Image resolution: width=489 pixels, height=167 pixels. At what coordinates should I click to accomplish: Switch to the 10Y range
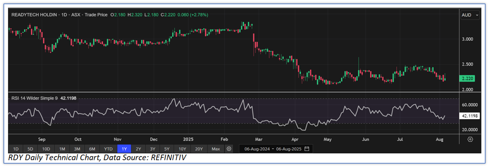tap(182, 148)
